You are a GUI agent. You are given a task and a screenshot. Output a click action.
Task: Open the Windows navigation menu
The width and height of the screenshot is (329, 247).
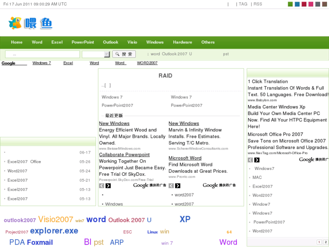click(155, 42)
